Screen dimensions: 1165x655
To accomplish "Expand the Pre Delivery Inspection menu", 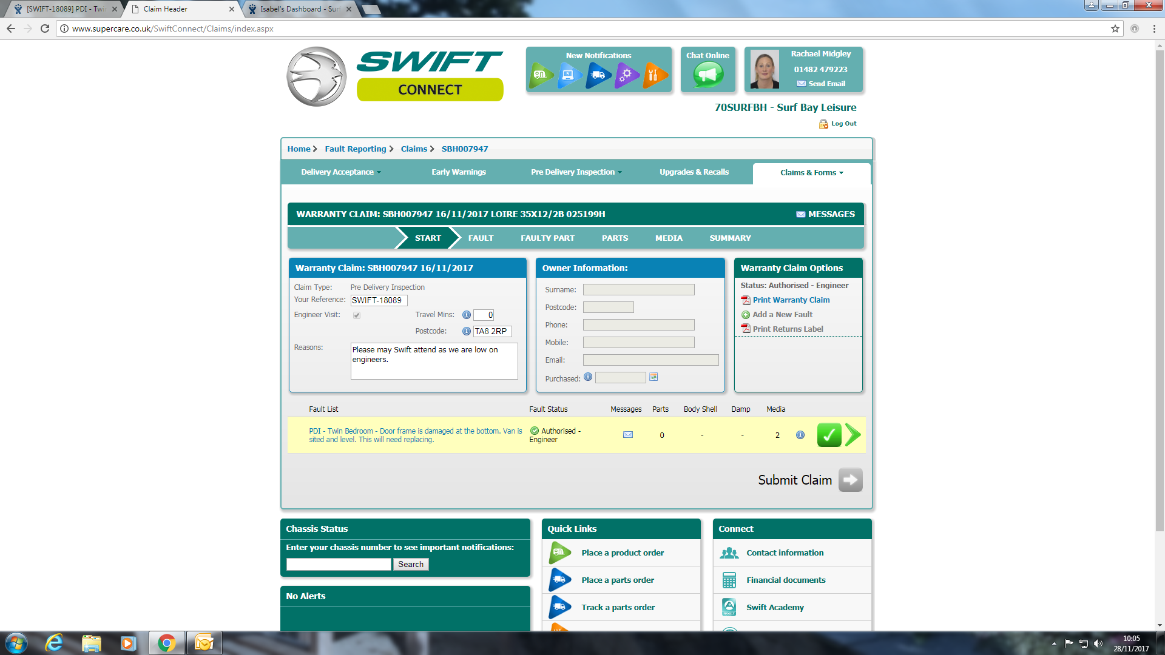I will 576,172.
